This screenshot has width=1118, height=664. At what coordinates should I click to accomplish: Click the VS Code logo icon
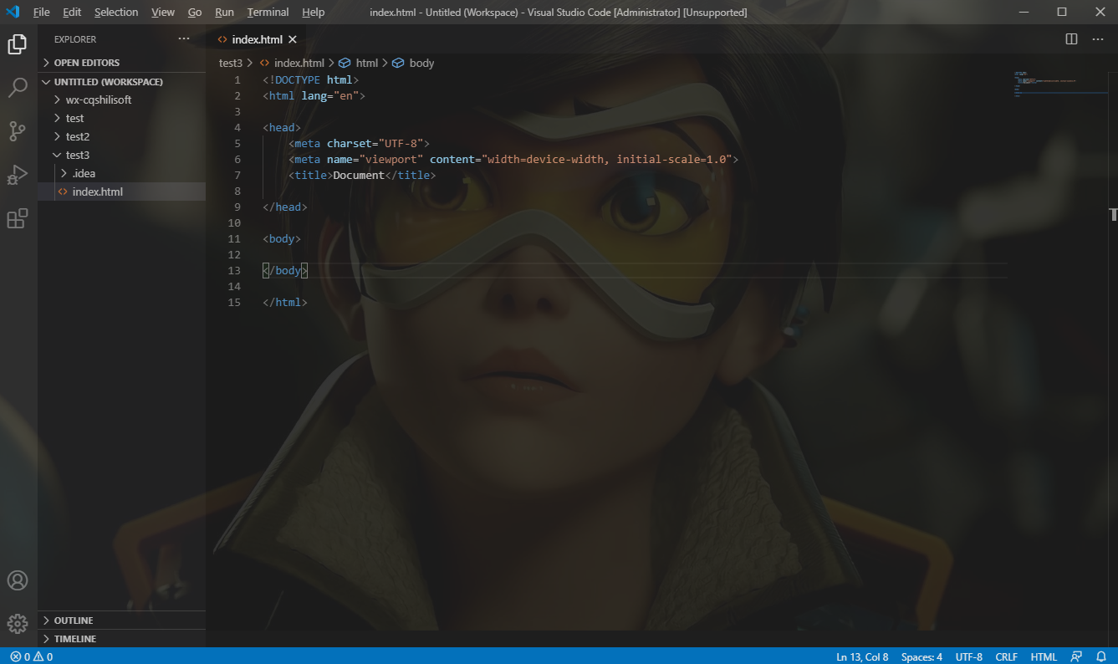click(x=13, y=12)
